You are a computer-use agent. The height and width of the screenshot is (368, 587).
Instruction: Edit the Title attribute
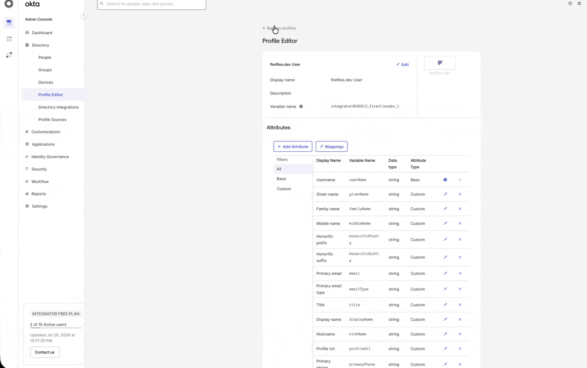[445, 305]
